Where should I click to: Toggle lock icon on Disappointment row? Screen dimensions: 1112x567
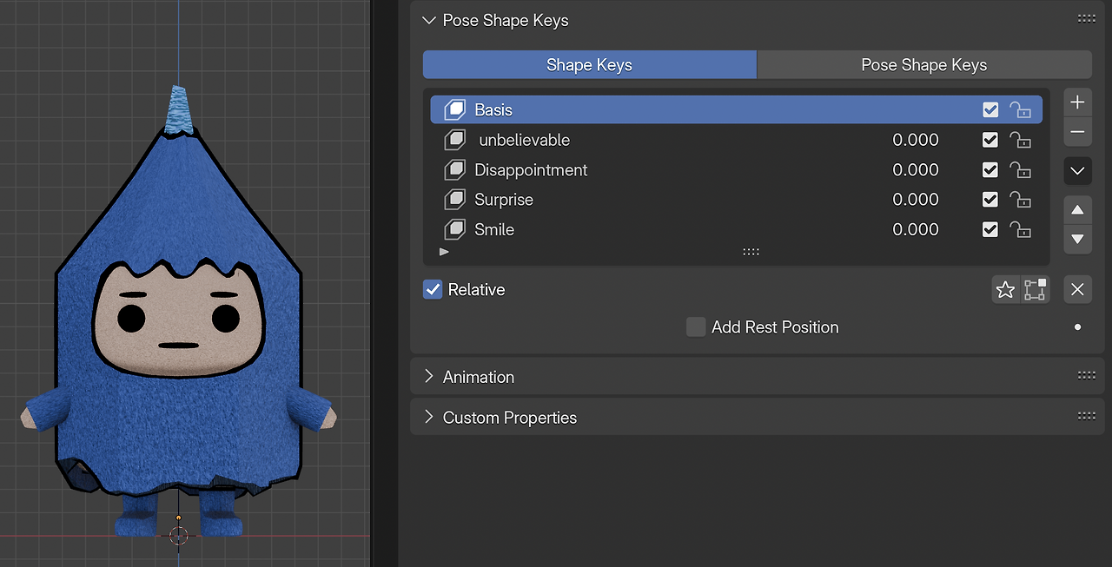click(x=1020, y=170)
